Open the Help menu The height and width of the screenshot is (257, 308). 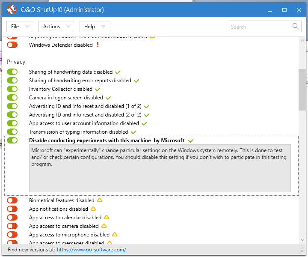(95, 27)
